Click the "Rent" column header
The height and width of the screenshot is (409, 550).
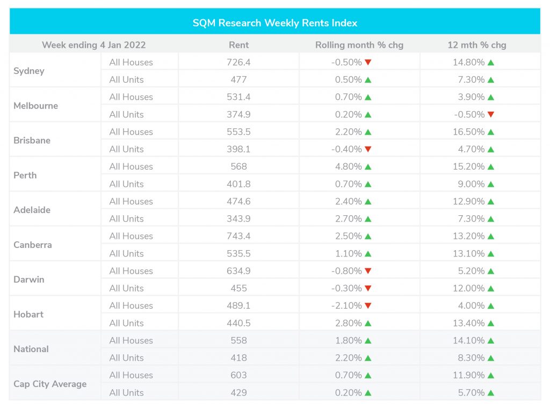click(x=238, y=45)
